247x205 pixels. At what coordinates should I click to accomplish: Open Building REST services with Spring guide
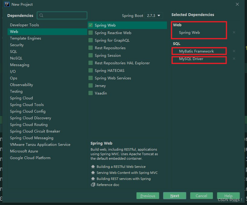point(123,178)
